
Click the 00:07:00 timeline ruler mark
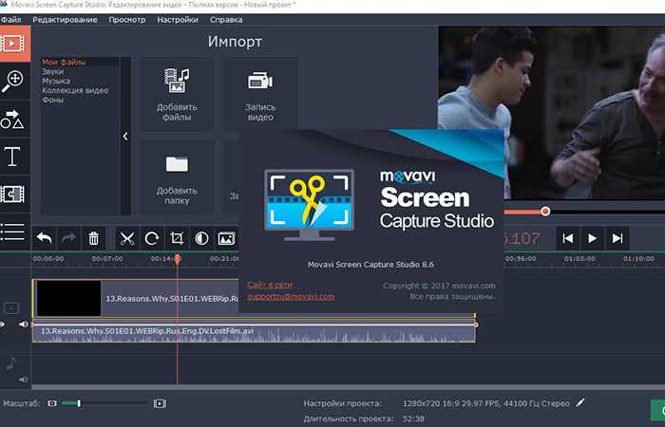(107, 258)
